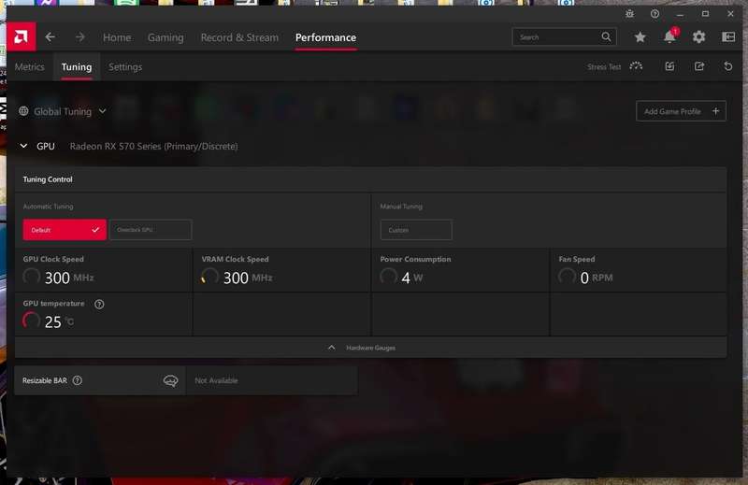
Task: Go back with the left arrow
Action: click(50, 37)
